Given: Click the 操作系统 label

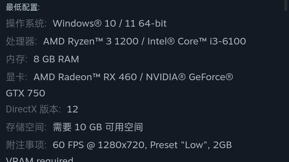Looking at the screenshot, I should (26, 23).
